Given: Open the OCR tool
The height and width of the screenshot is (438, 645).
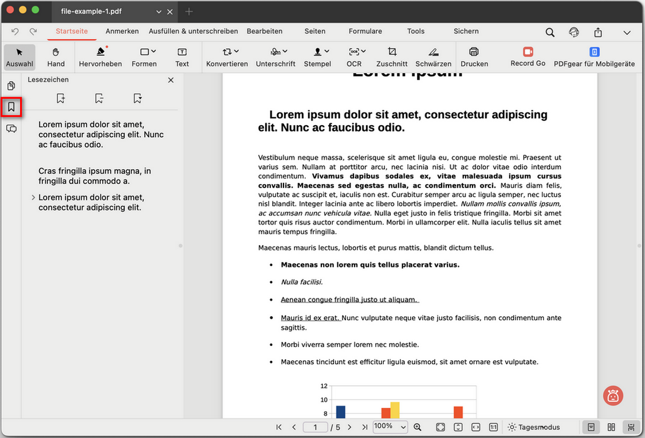Looking at the screenshot, I should pos(354,57).
